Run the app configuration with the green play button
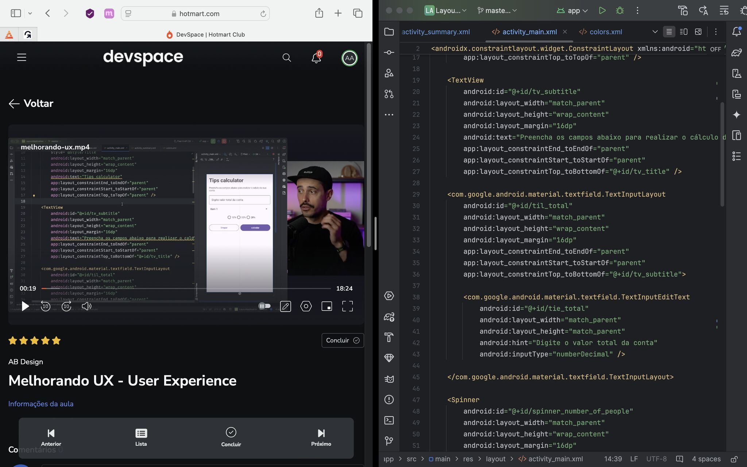Image resolution: width=747 pixels, height=467 pixels. pos(602,10)
